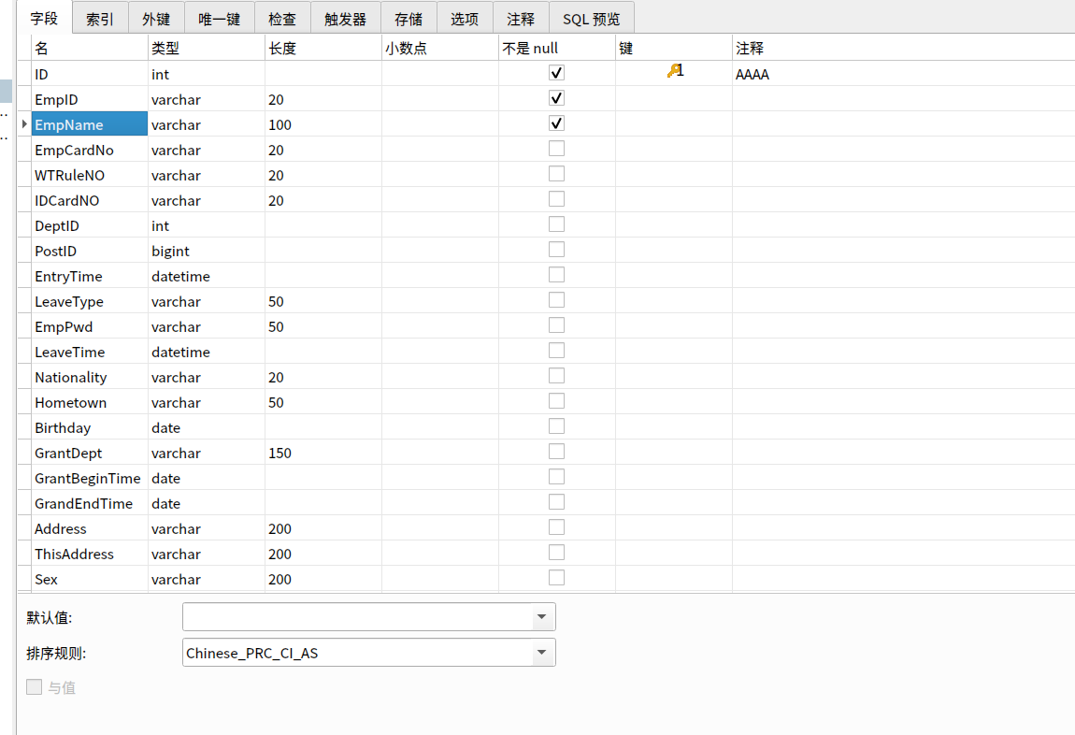
Task: Select the EmpID field name cell
Action: 89,99
